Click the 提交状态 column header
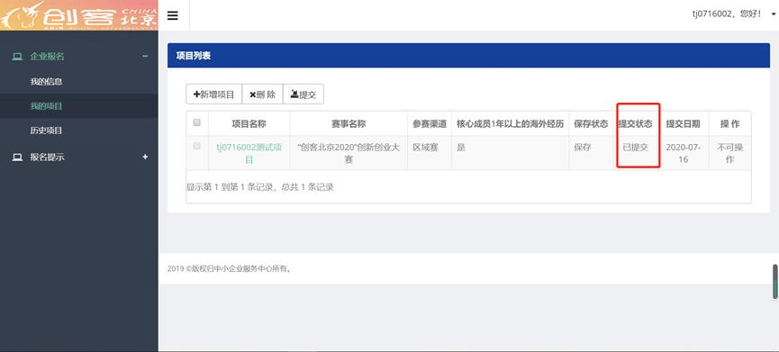Viewport: 779px width, 352px height. tap(635, 124)
